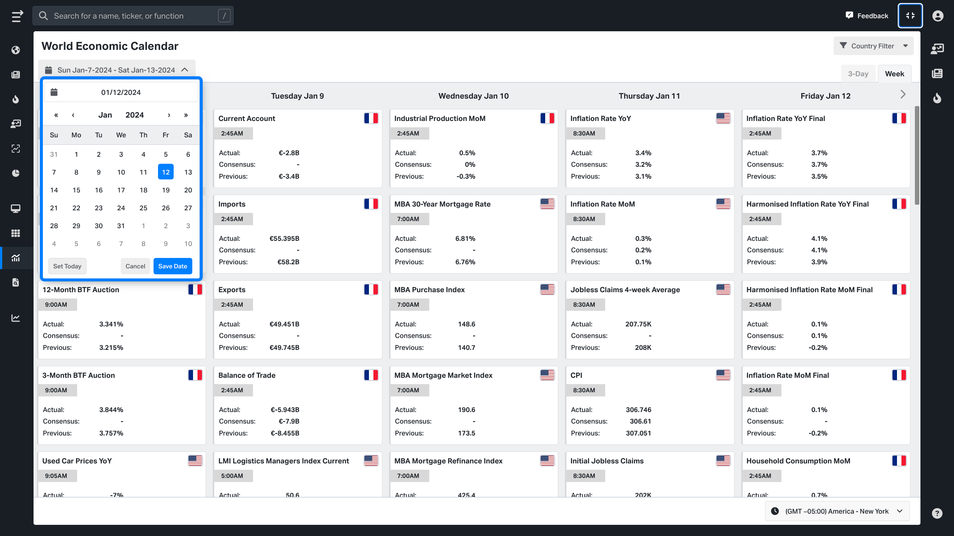Switch to the 3-Day view
Viewport: 954px width, 536px height.
858,74
